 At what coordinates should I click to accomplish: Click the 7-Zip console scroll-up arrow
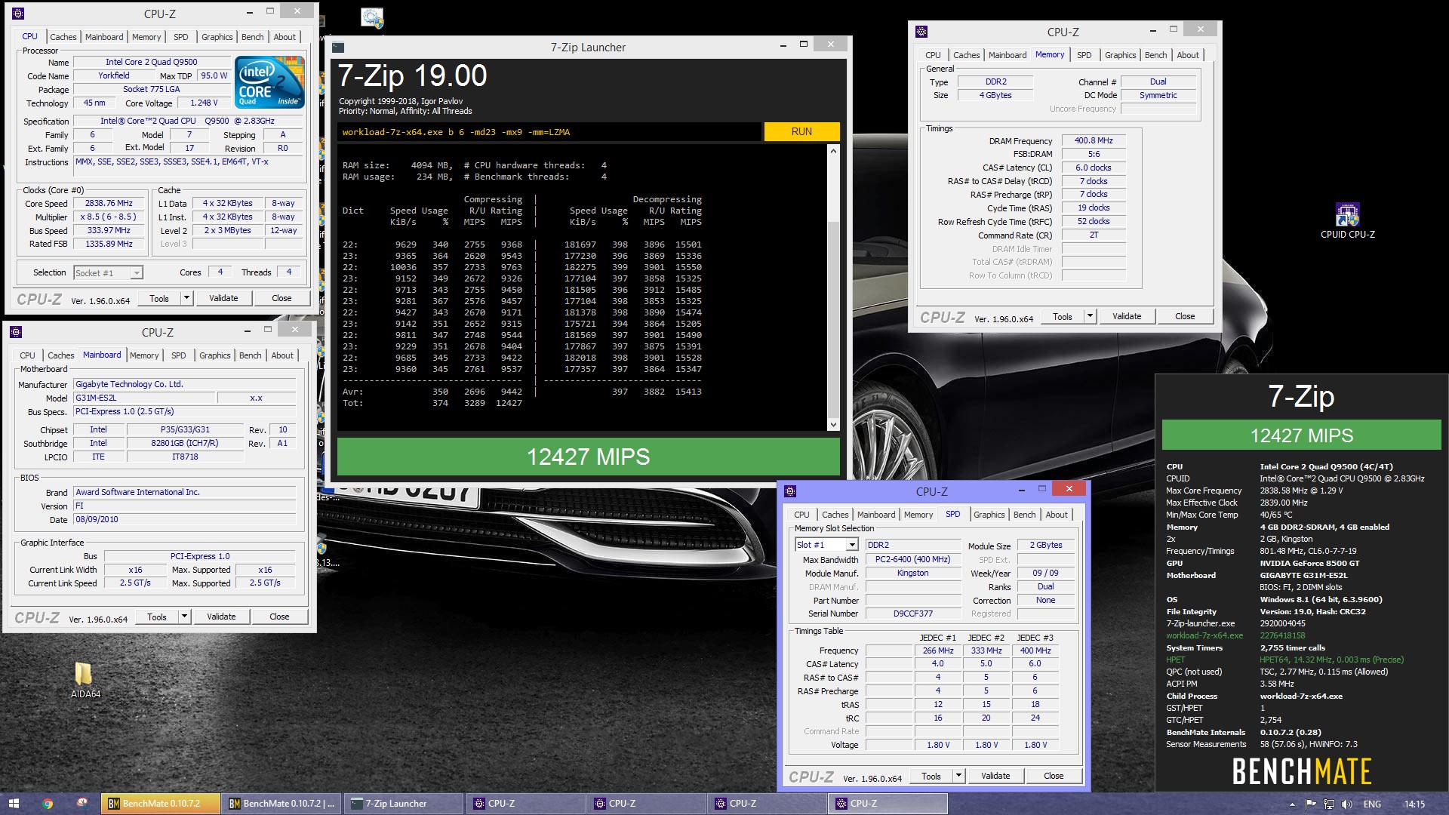[x=833, y=151]
